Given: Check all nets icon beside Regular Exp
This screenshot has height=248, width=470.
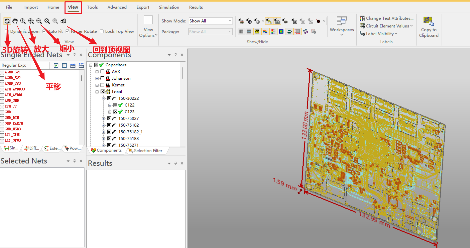Looking at the screenshot, I should (56, 65).
